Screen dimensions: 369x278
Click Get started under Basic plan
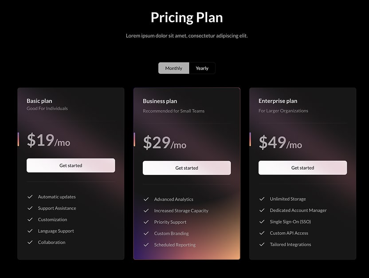point(71,165)
